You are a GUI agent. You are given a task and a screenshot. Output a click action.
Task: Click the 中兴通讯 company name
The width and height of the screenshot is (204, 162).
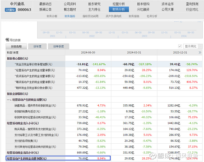pos(17,4)
